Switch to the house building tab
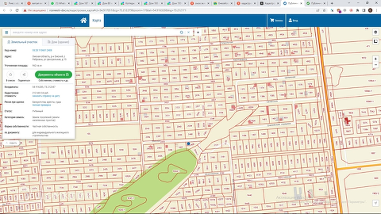Viewport: 381px width, 214px height. (x=58, y=42)
